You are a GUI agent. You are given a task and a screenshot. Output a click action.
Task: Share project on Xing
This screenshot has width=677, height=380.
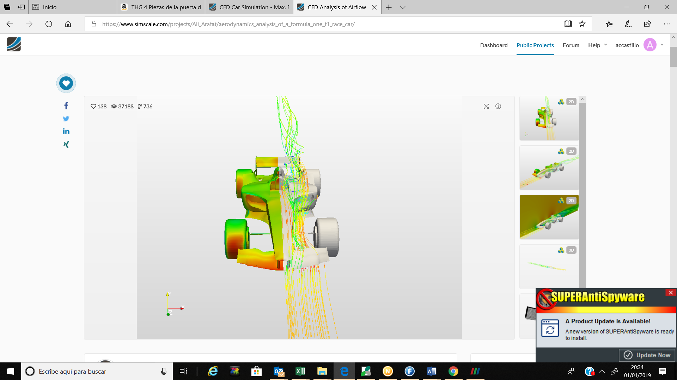pyautogui.click(x=66, y=144)
